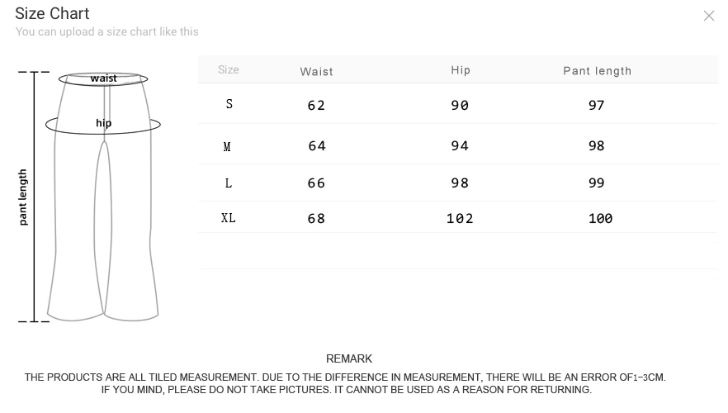Select the Waist column header

(316, 71)
